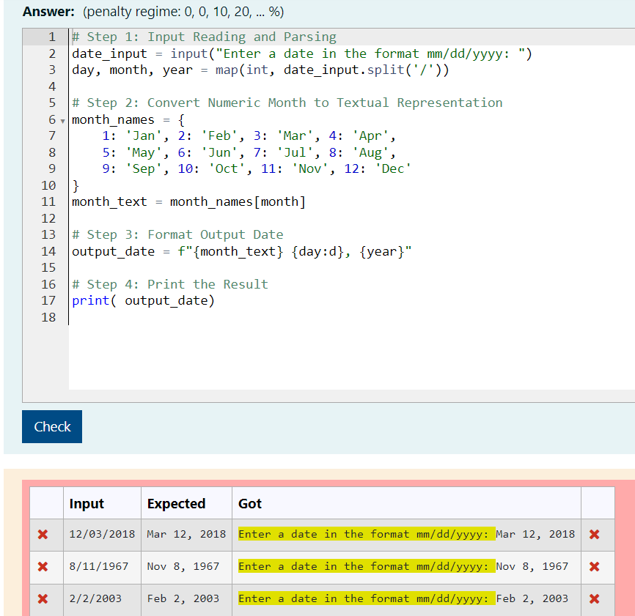Screen dimensions: 635x616
Task: Click expected cell Mar 12, 2018
Action: tap(186, 534)
